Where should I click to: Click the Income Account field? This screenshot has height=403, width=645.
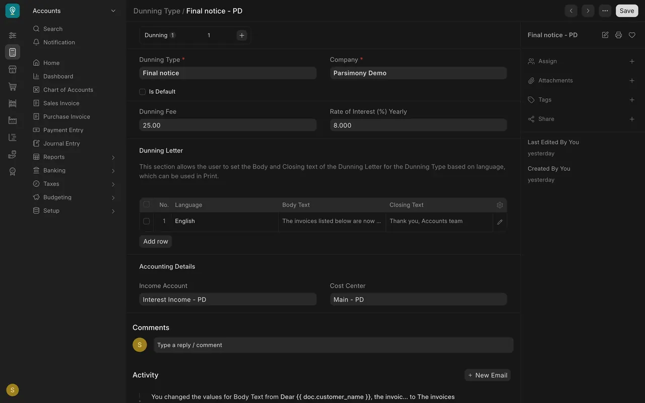pyautogui.click(x=228, y=299)
